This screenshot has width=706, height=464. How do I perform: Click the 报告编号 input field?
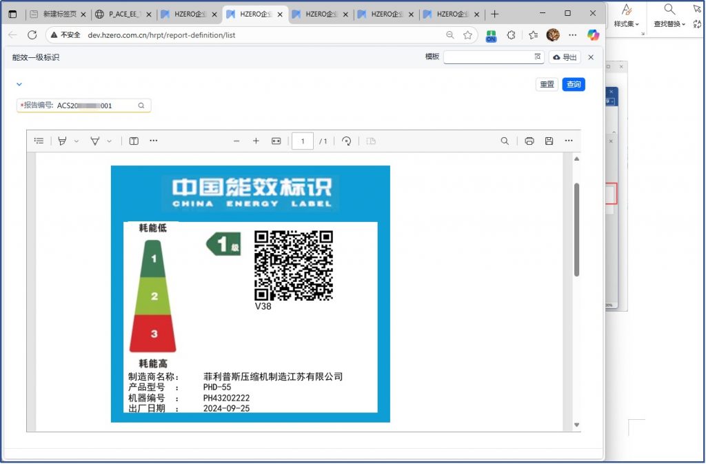click(95, 105)
